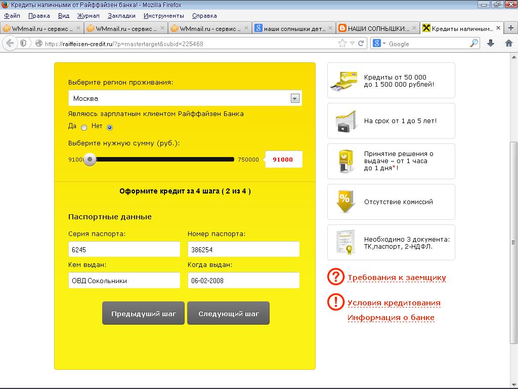Switch to the second WMmail.ru tab

tap(126, 28)
